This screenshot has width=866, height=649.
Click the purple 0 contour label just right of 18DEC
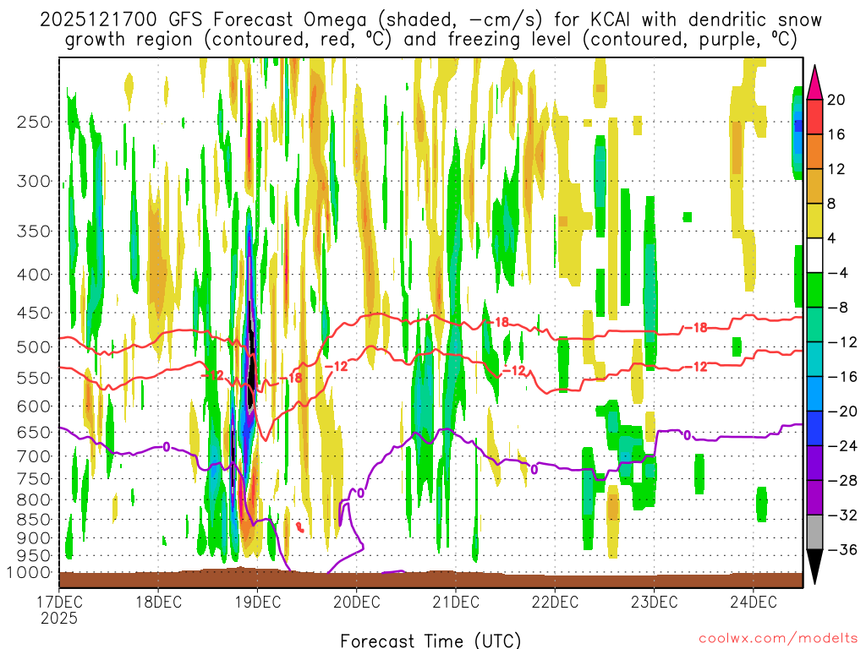167,447
